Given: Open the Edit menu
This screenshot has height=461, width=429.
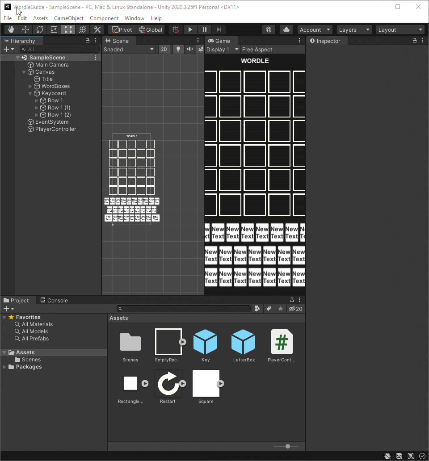Looking at the screenshot, I should [x=22, y=18].
